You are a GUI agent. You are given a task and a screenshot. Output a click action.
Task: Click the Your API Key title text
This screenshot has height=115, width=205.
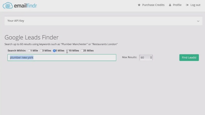16,21
